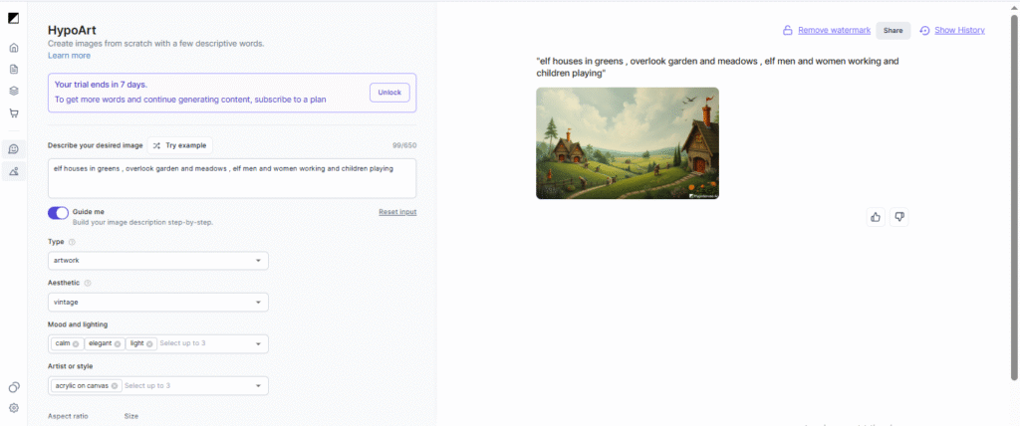Open the shopping cart icon
1020x426 pixels.
[x=14, y=113]
